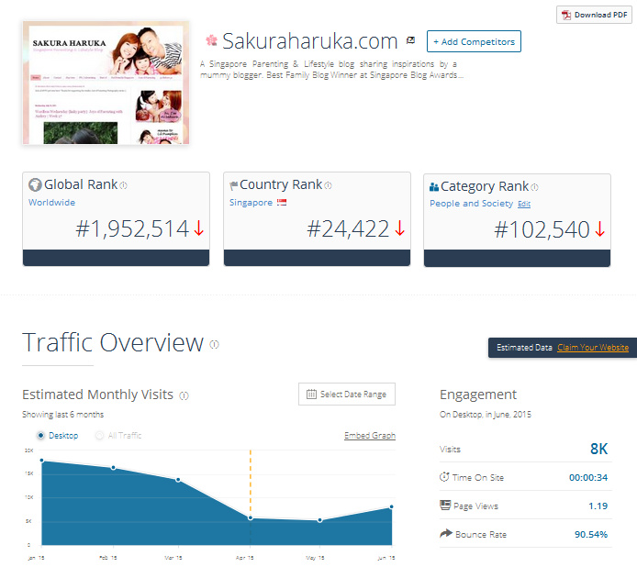Click the Estimated Data label
637x578 pixels.
pyautogui.click(x=524, y=348)
